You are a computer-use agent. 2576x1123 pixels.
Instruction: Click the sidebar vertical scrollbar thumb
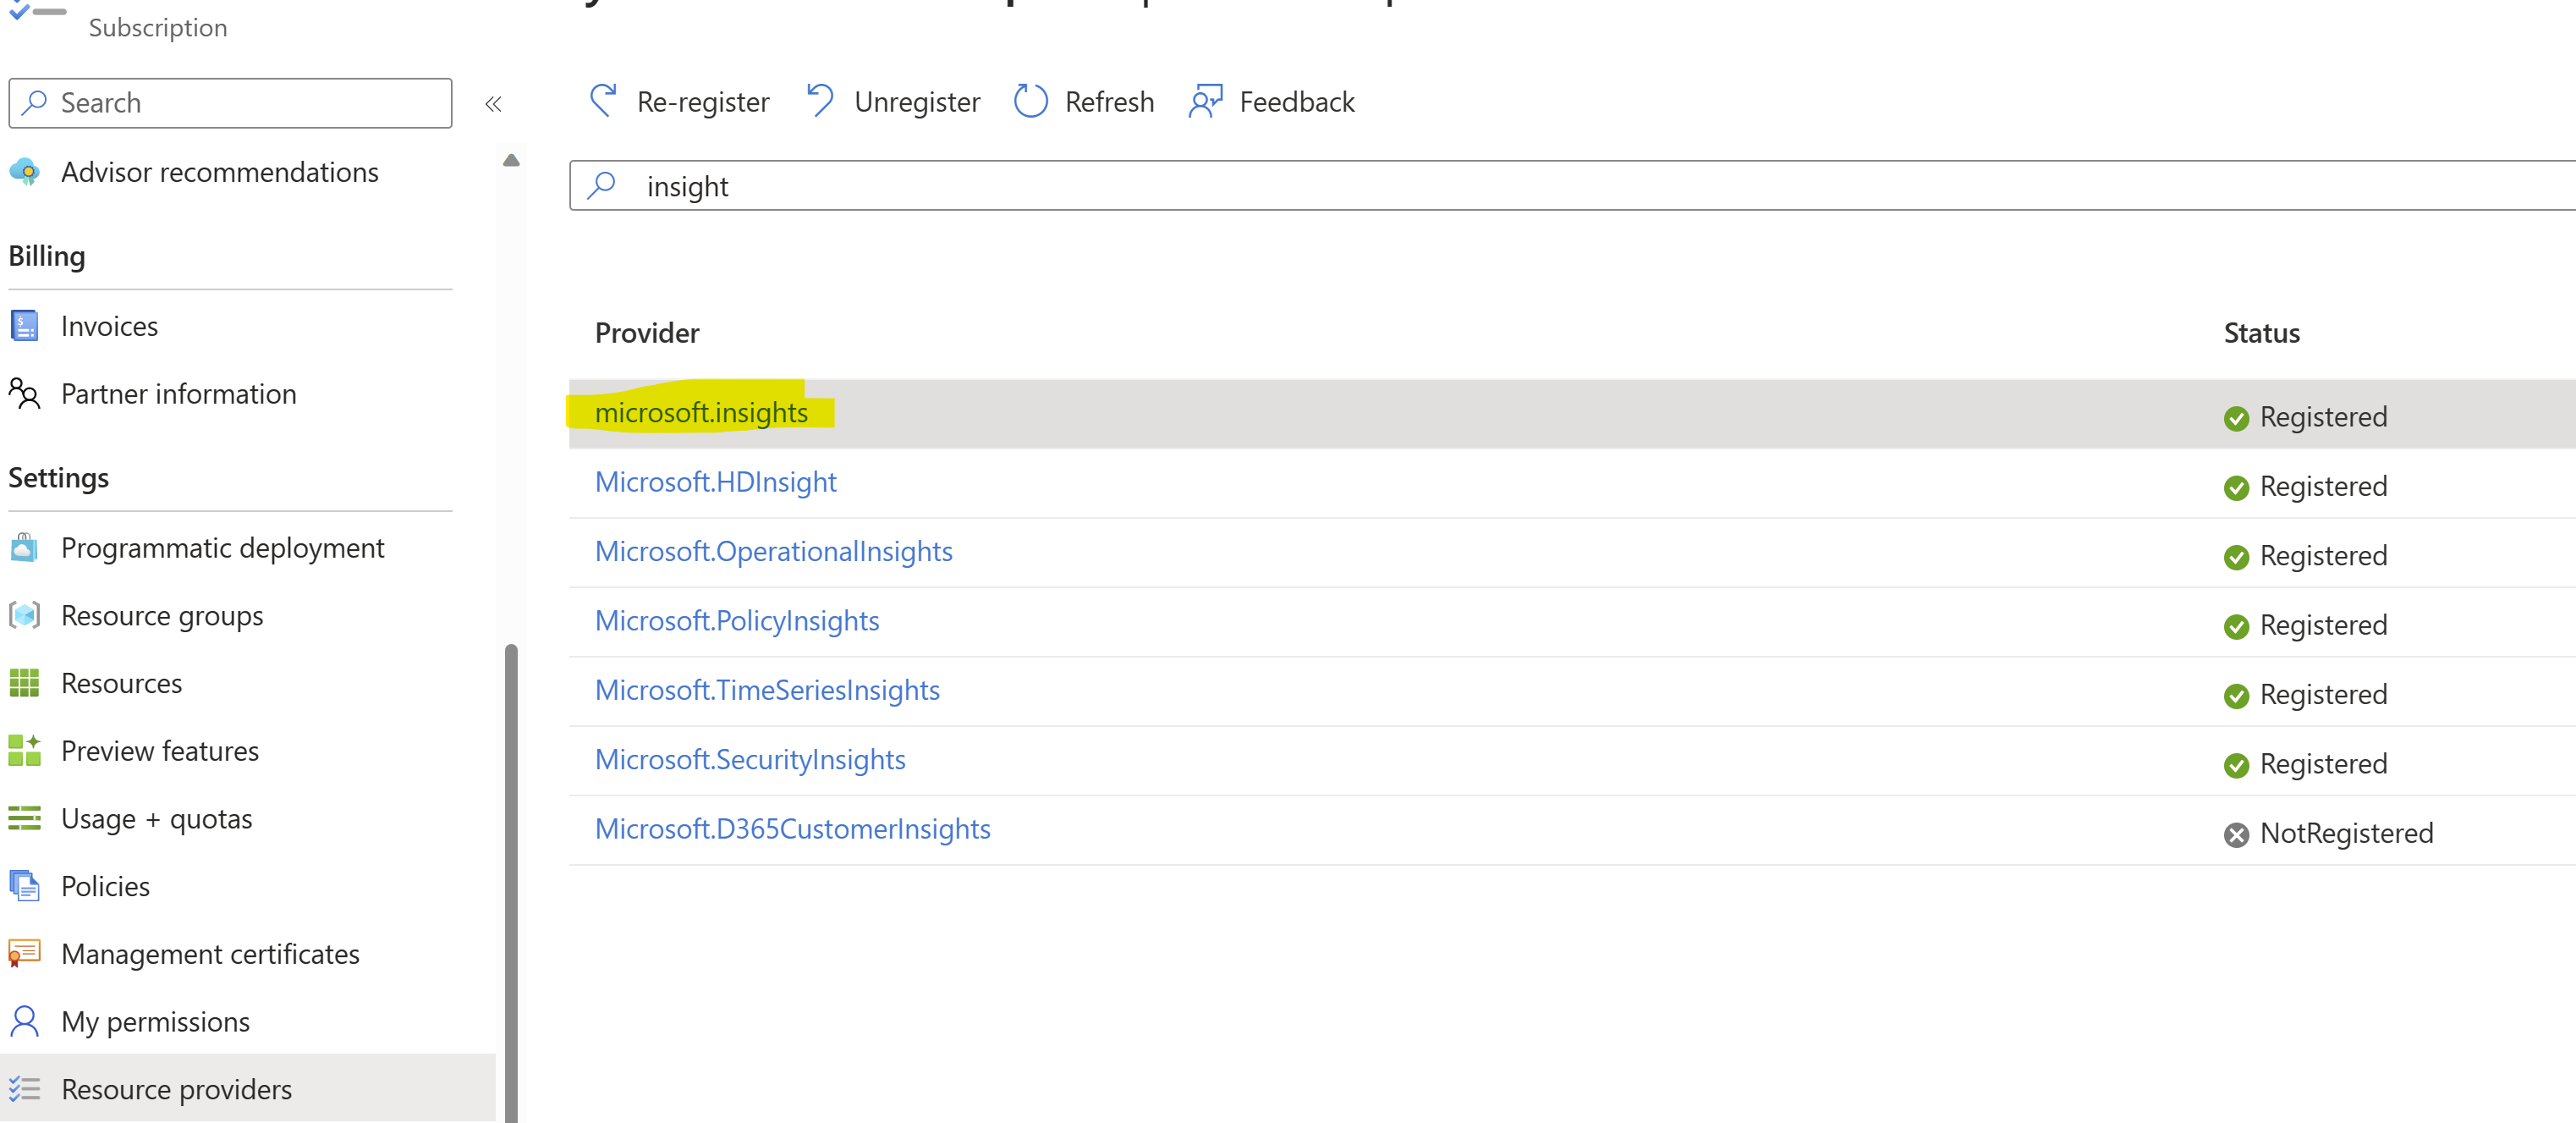[511, 883]
